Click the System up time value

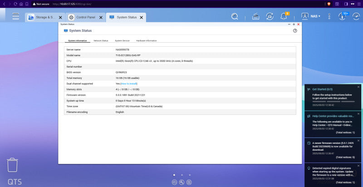131,101
